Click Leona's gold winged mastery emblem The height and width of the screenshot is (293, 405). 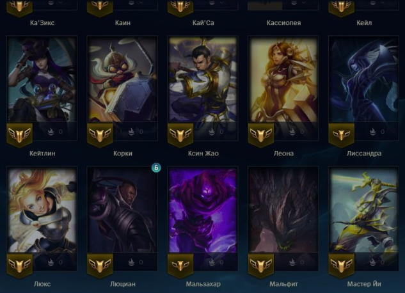(x=261, y=135)
